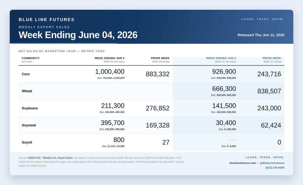Click the Est. 150,000–350,000 soymeal estimate

[112, 129]
